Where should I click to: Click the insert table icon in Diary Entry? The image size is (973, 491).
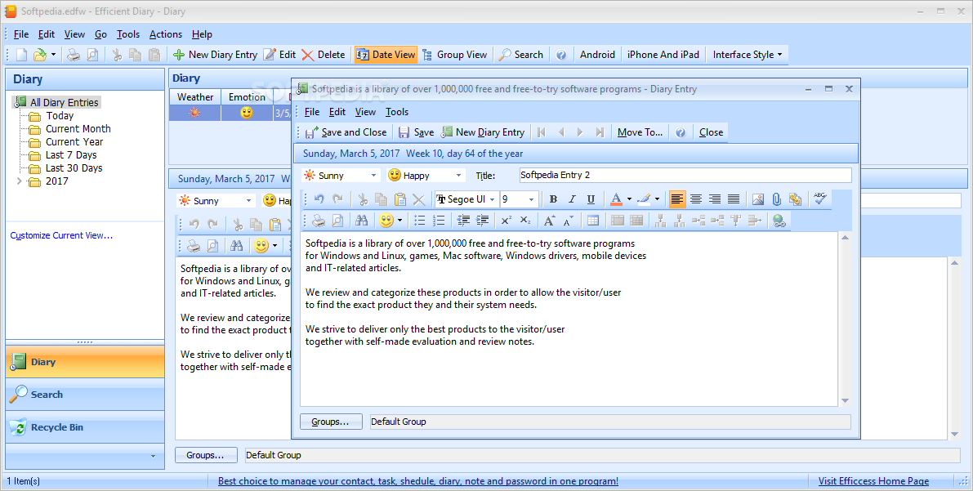click(592, 221)
